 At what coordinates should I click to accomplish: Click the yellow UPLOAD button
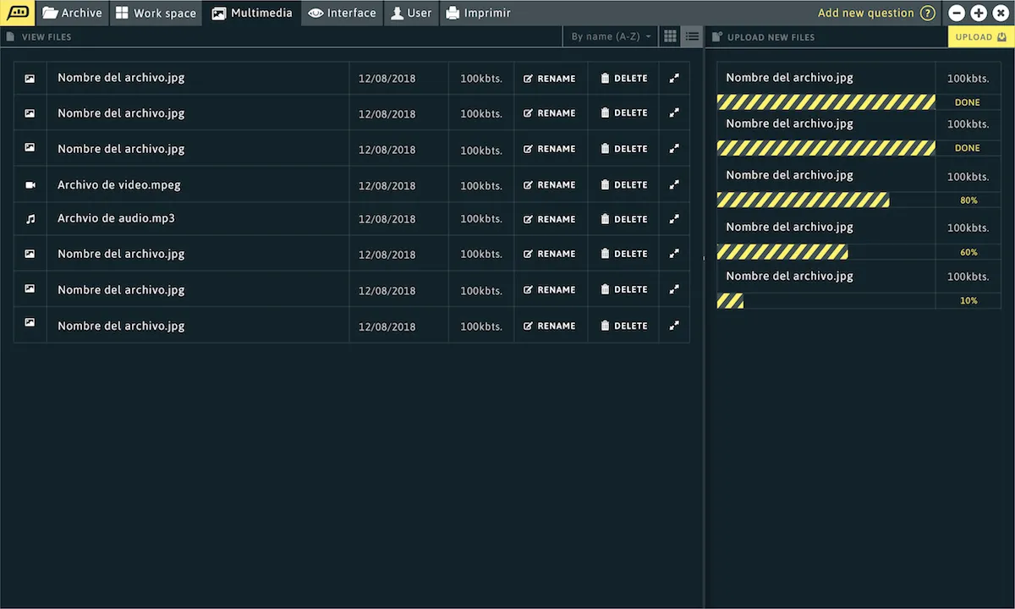[979, 36]
